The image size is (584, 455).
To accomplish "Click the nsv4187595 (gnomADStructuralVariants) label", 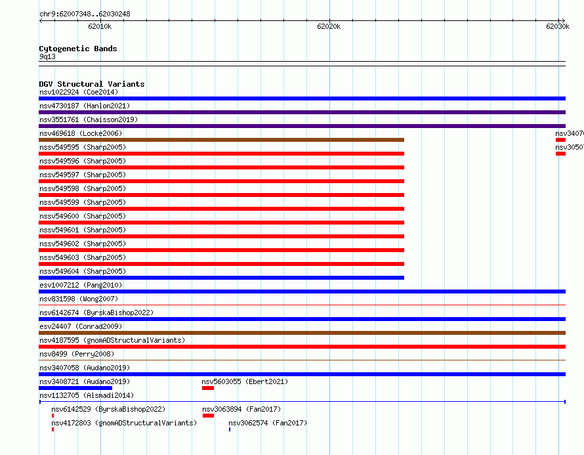I will click(x=112, y=340).
